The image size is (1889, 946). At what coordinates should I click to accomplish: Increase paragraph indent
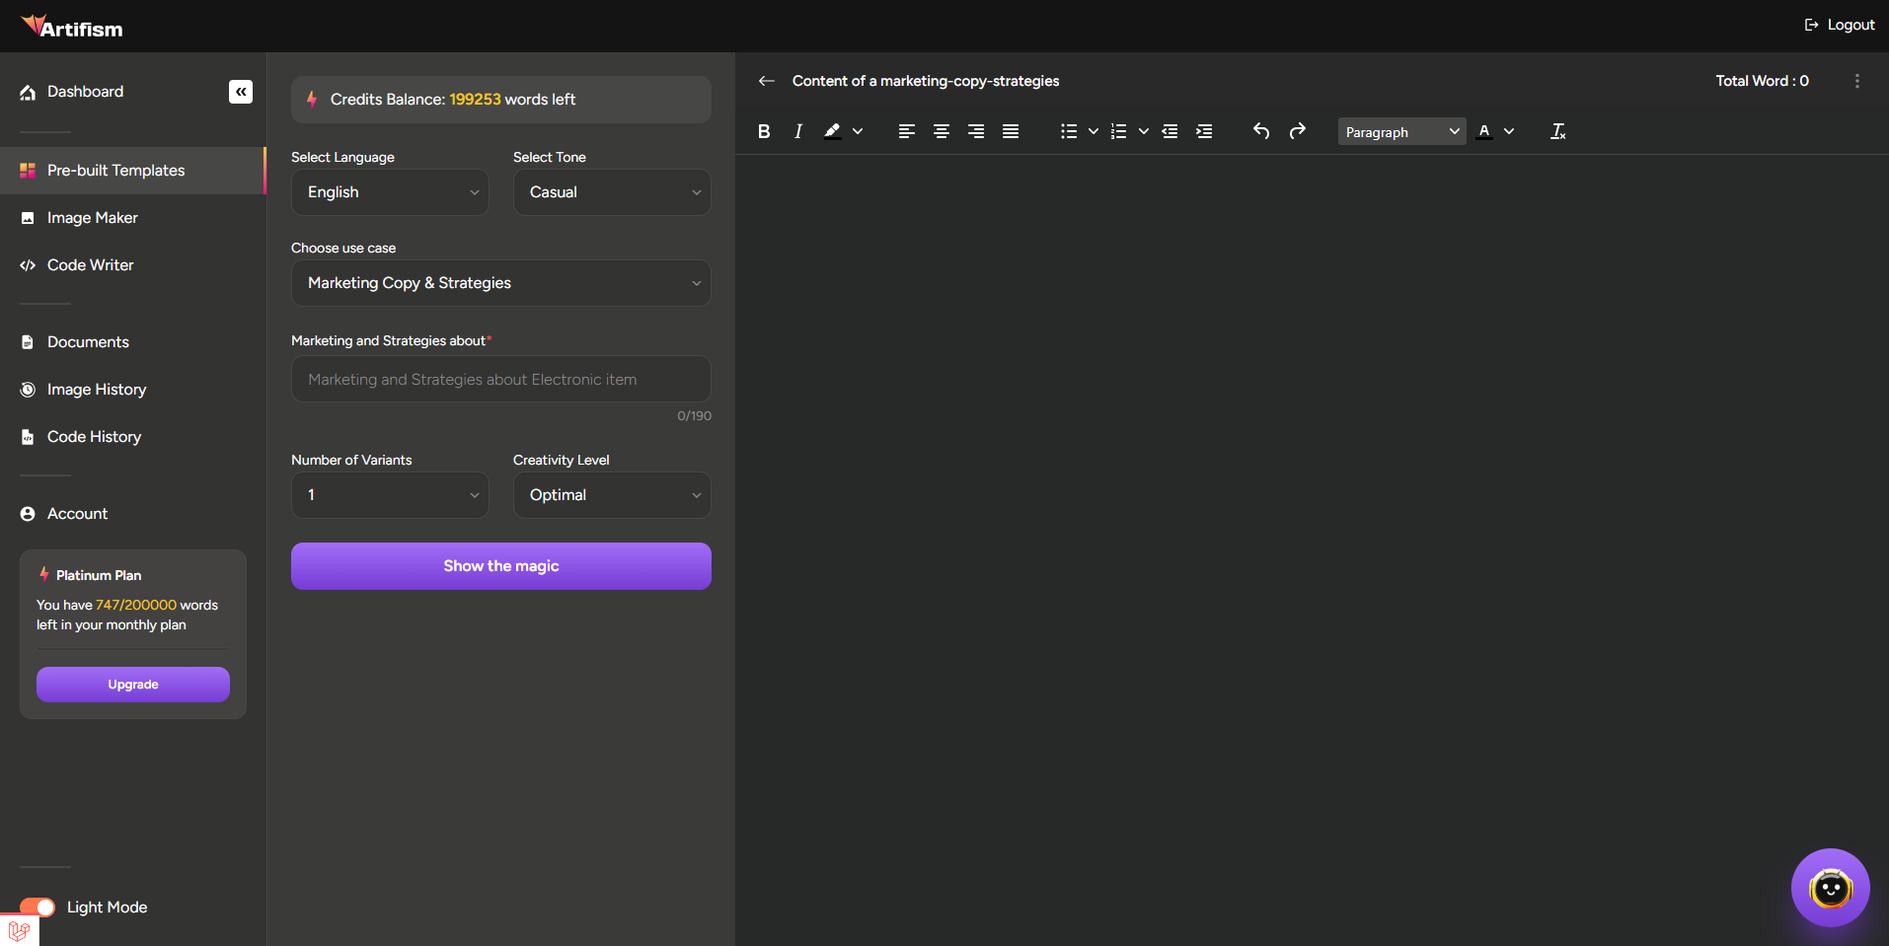(1204, 130)
